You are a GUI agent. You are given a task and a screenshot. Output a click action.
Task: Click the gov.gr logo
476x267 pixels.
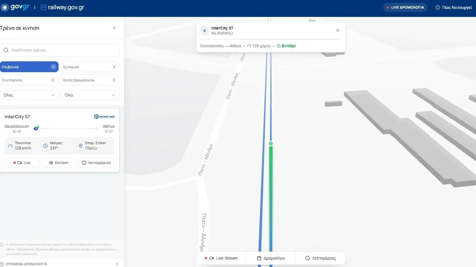[15, 7]
